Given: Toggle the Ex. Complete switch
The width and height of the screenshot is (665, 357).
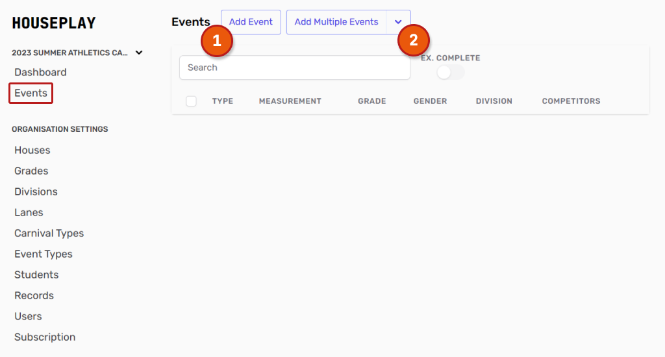Looking at the screenshot, I should [x=450, y=73].
